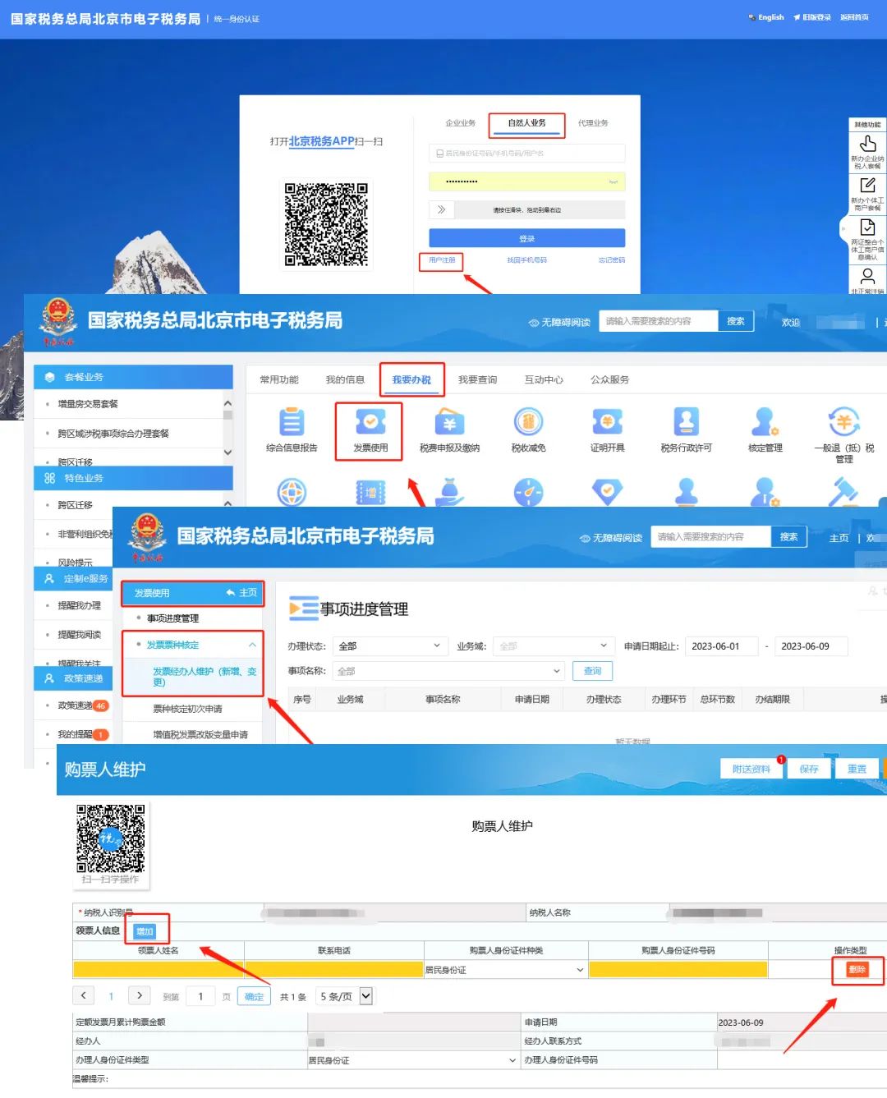Click end date field 2023-06-09
The height and width of the screenshot is (1098, 887).
pos(811,646)
